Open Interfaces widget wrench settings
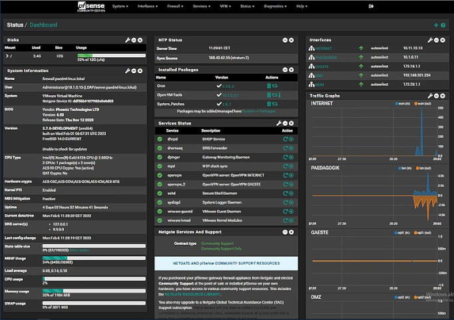The height and width of the screenshot is (320, 454). tap(430, 40)
